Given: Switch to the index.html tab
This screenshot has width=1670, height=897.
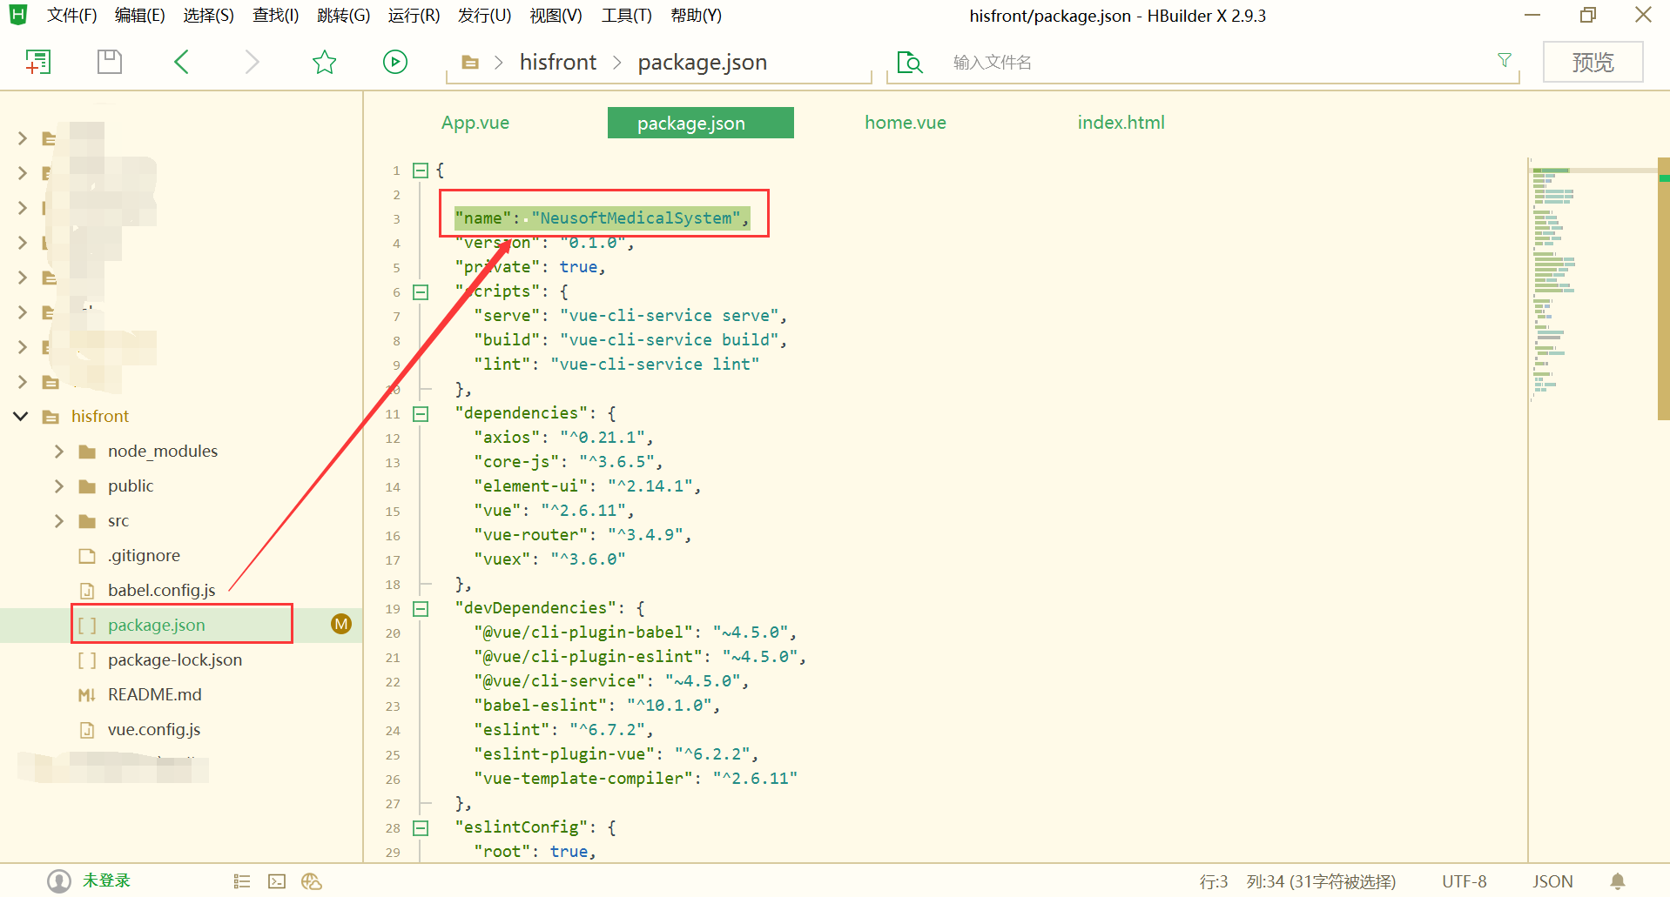Looking at the screenshot, I should click(1121, 123).
